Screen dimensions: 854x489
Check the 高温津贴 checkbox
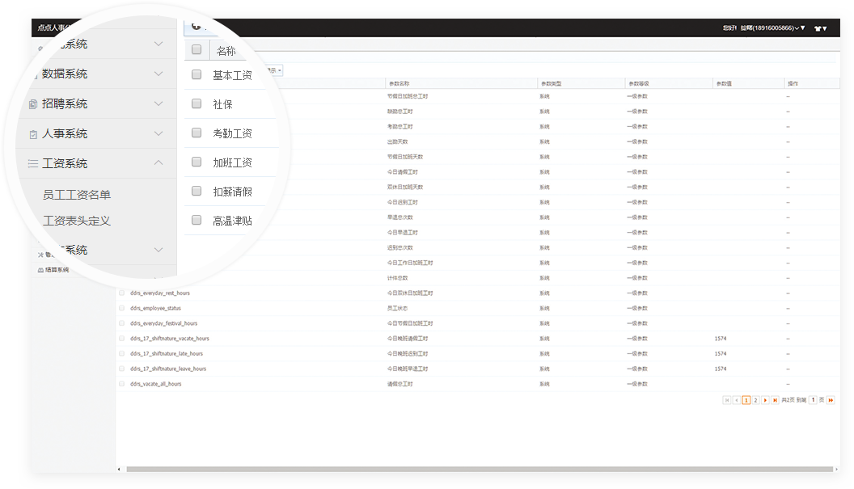pyautogui.click(x=197, y=220)
